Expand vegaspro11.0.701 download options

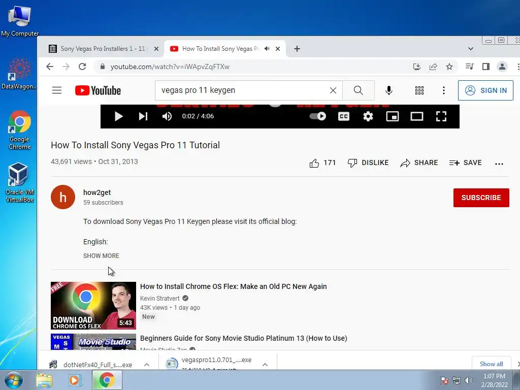coord(265,365)
